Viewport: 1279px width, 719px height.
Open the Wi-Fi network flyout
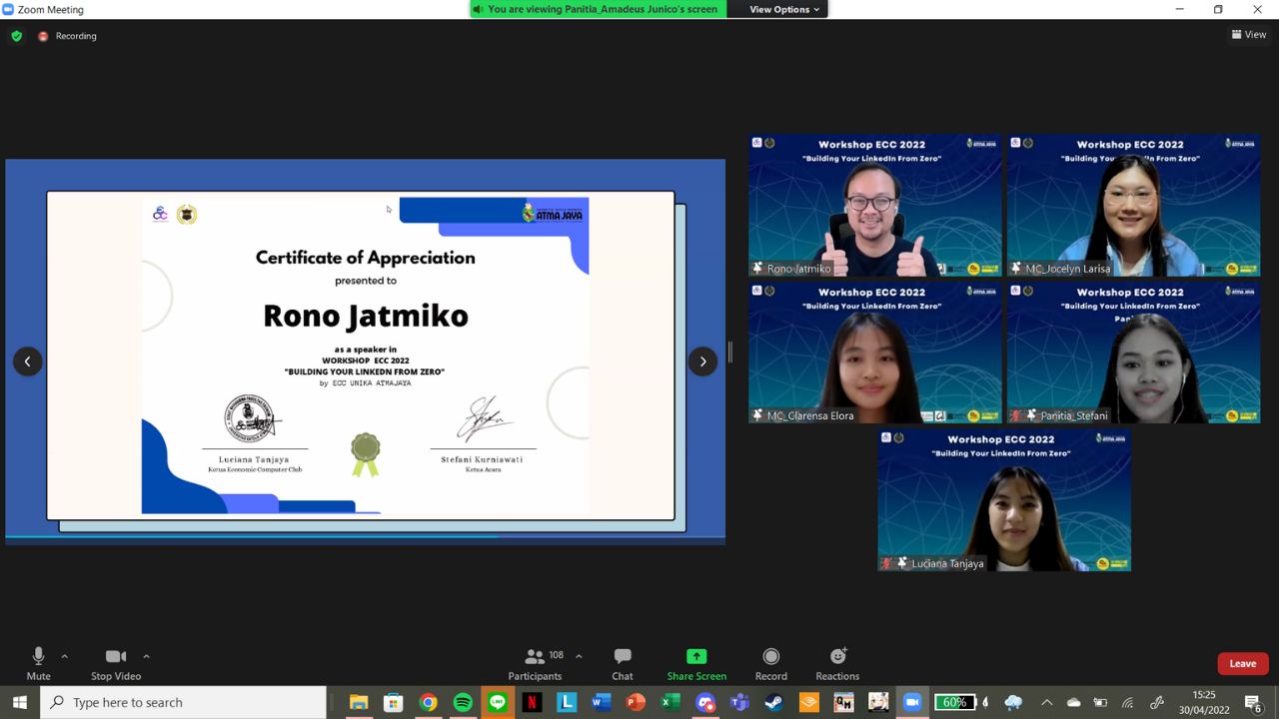[1127, 702]
